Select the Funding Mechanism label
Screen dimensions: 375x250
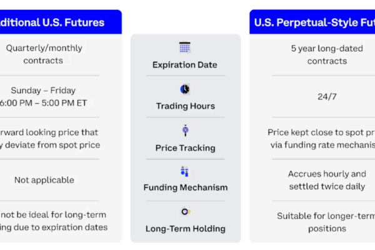(x=186, y=187)
